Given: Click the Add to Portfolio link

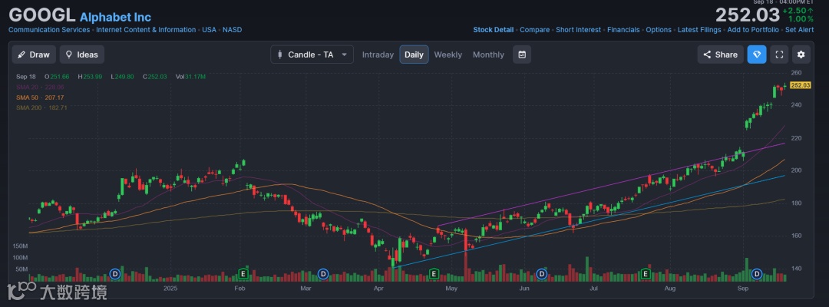Looking at the screenshot, I should (753, 30).
